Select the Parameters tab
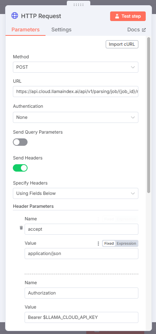The image size is (156, 334). click(25, 30)
